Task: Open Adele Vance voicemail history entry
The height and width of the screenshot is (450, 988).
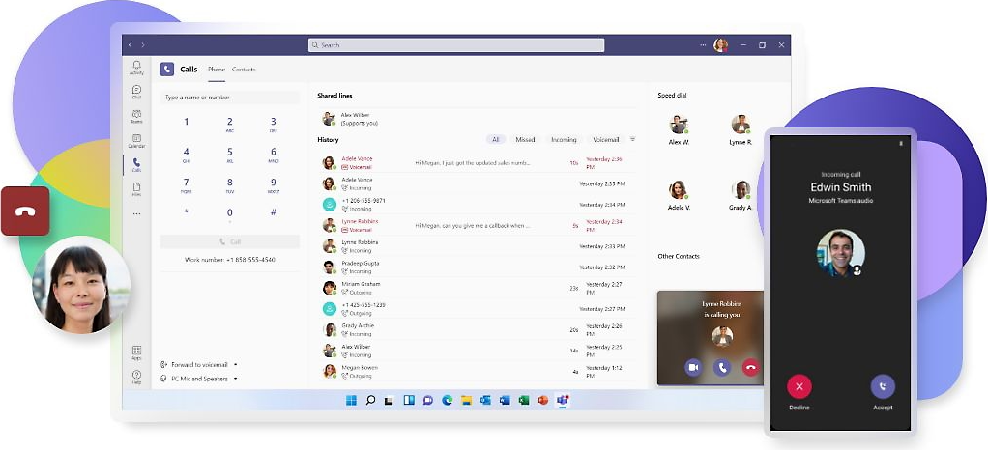Action: [477, 163]
